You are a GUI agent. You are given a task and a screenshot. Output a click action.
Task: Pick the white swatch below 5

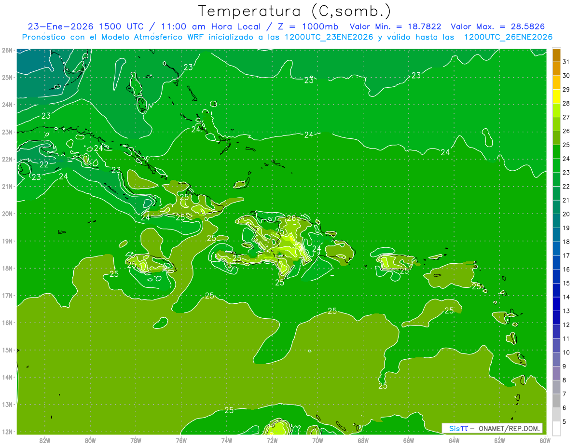(556, 428)
